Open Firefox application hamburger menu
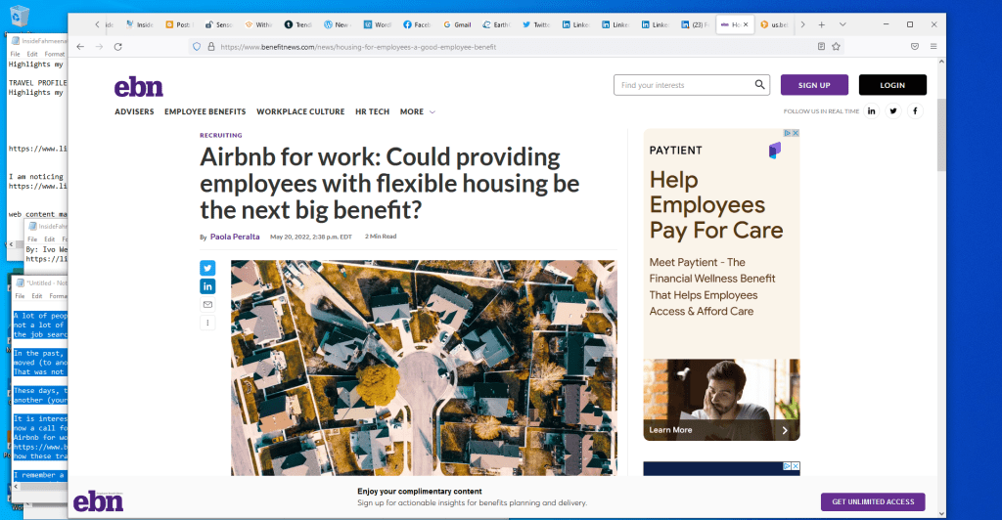Viewport: 1002px width, 520px height. [x=934, y=46]
